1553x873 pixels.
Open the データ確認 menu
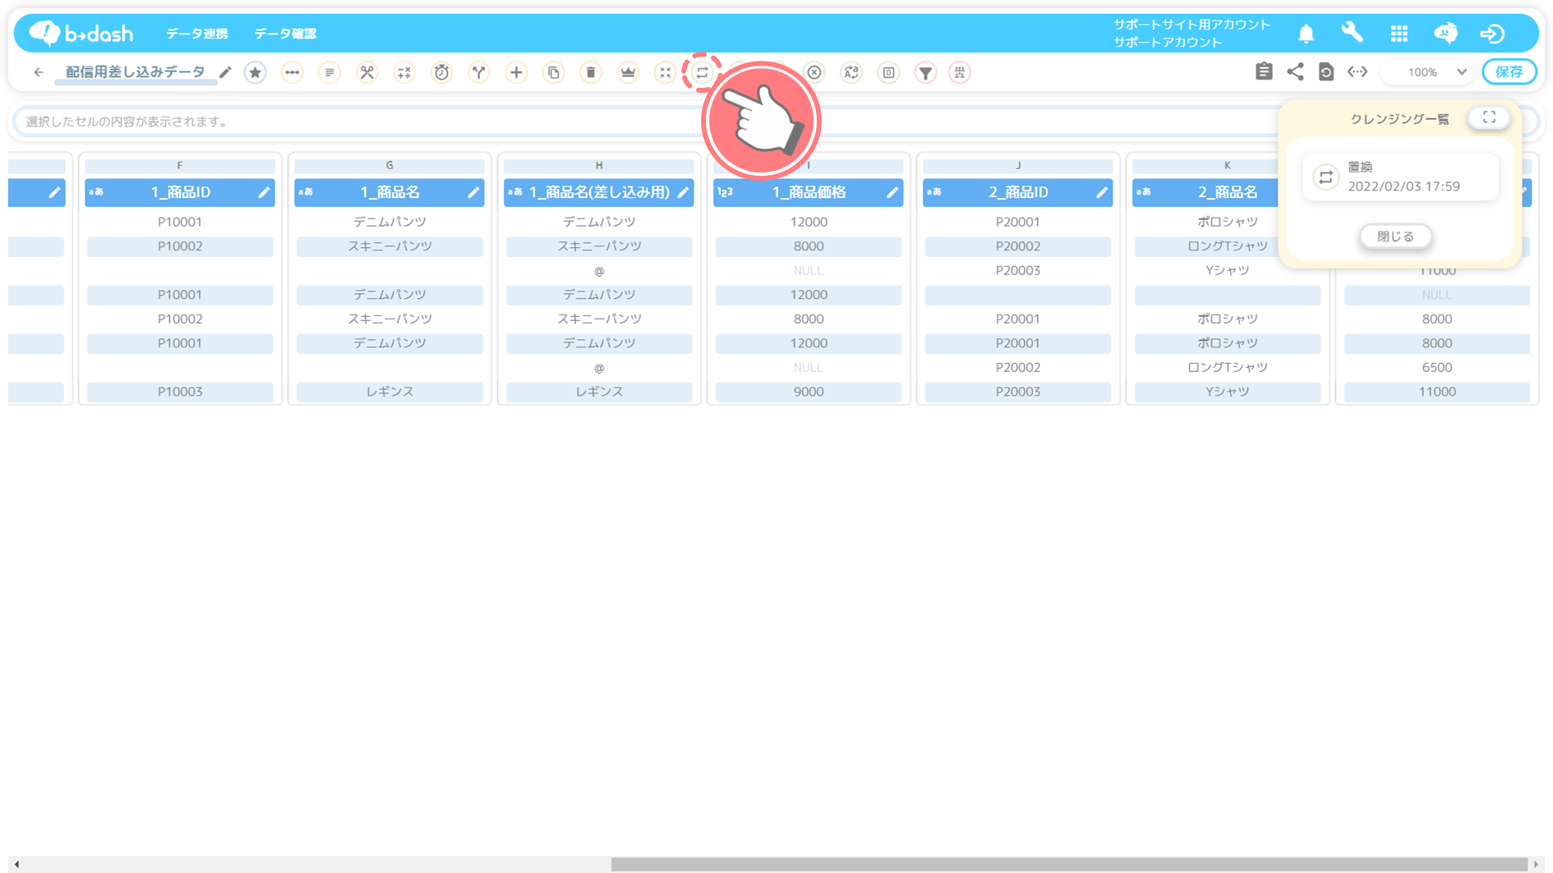coord(285,34)
